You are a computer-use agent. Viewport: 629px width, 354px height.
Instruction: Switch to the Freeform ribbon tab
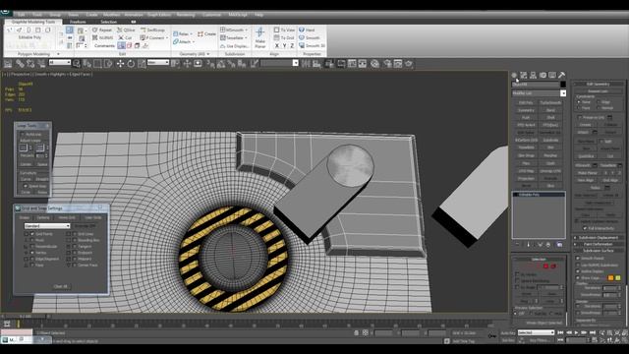pos(78,22)
